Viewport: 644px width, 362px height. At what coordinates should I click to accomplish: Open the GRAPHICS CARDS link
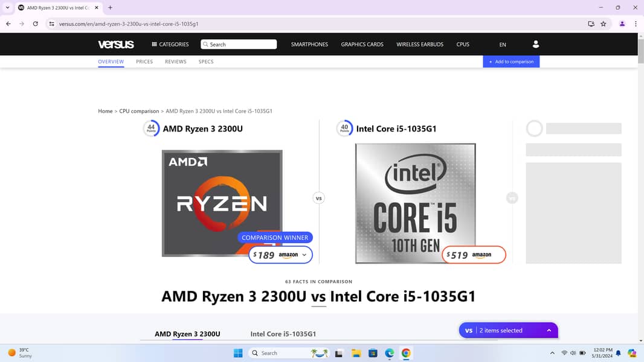tap(362, 44)
